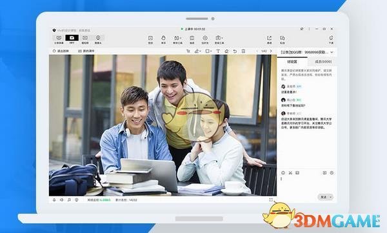This screenshot has height=233, width=387.
Task: Click the square icon left of chat settings
Action: tap(324, 173)
